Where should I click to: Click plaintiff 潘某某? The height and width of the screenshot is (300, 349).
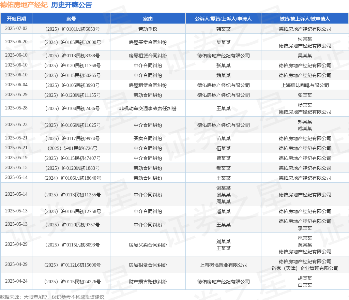coord(224,211)
